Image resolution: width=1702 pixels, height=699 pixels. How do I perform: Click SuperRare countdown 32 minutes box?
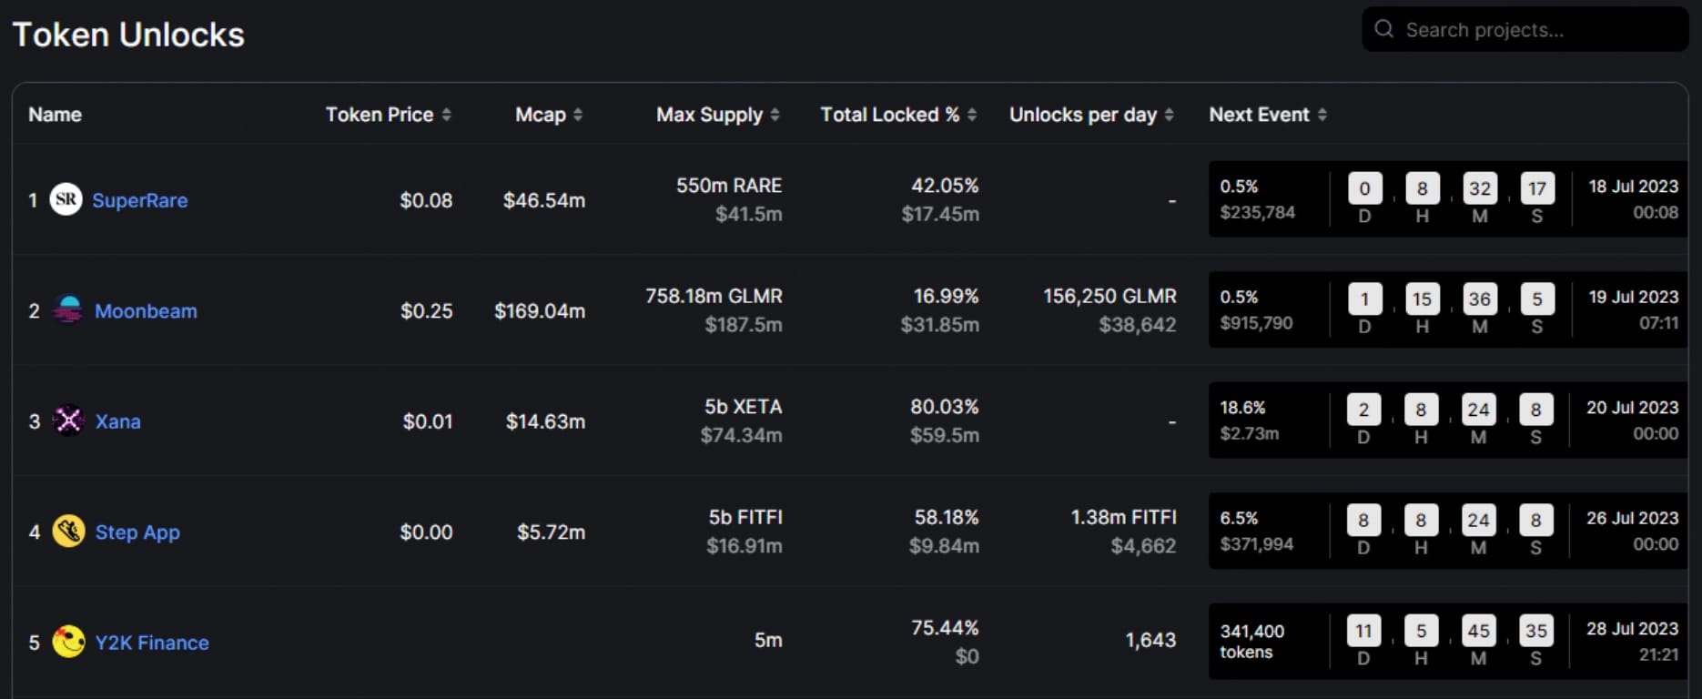(1480, 188)
